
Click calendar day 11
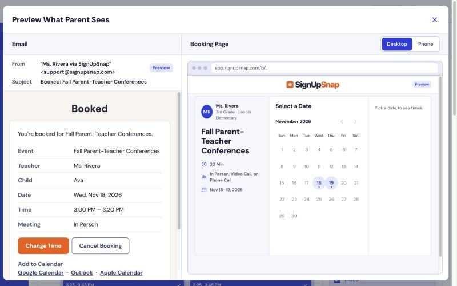(319, 166)
